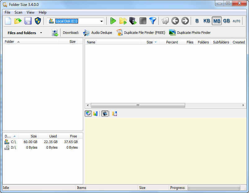Open the View menu
This screenshot has width=249, height=193.
pyautogui.click(x=30, y=12)
